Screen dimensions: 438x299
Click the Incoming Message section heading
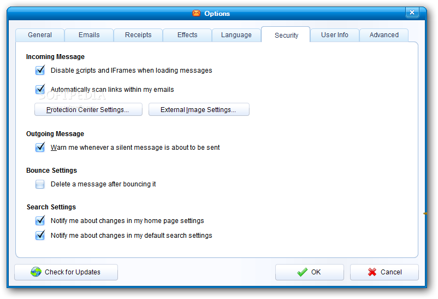point(55,57)
